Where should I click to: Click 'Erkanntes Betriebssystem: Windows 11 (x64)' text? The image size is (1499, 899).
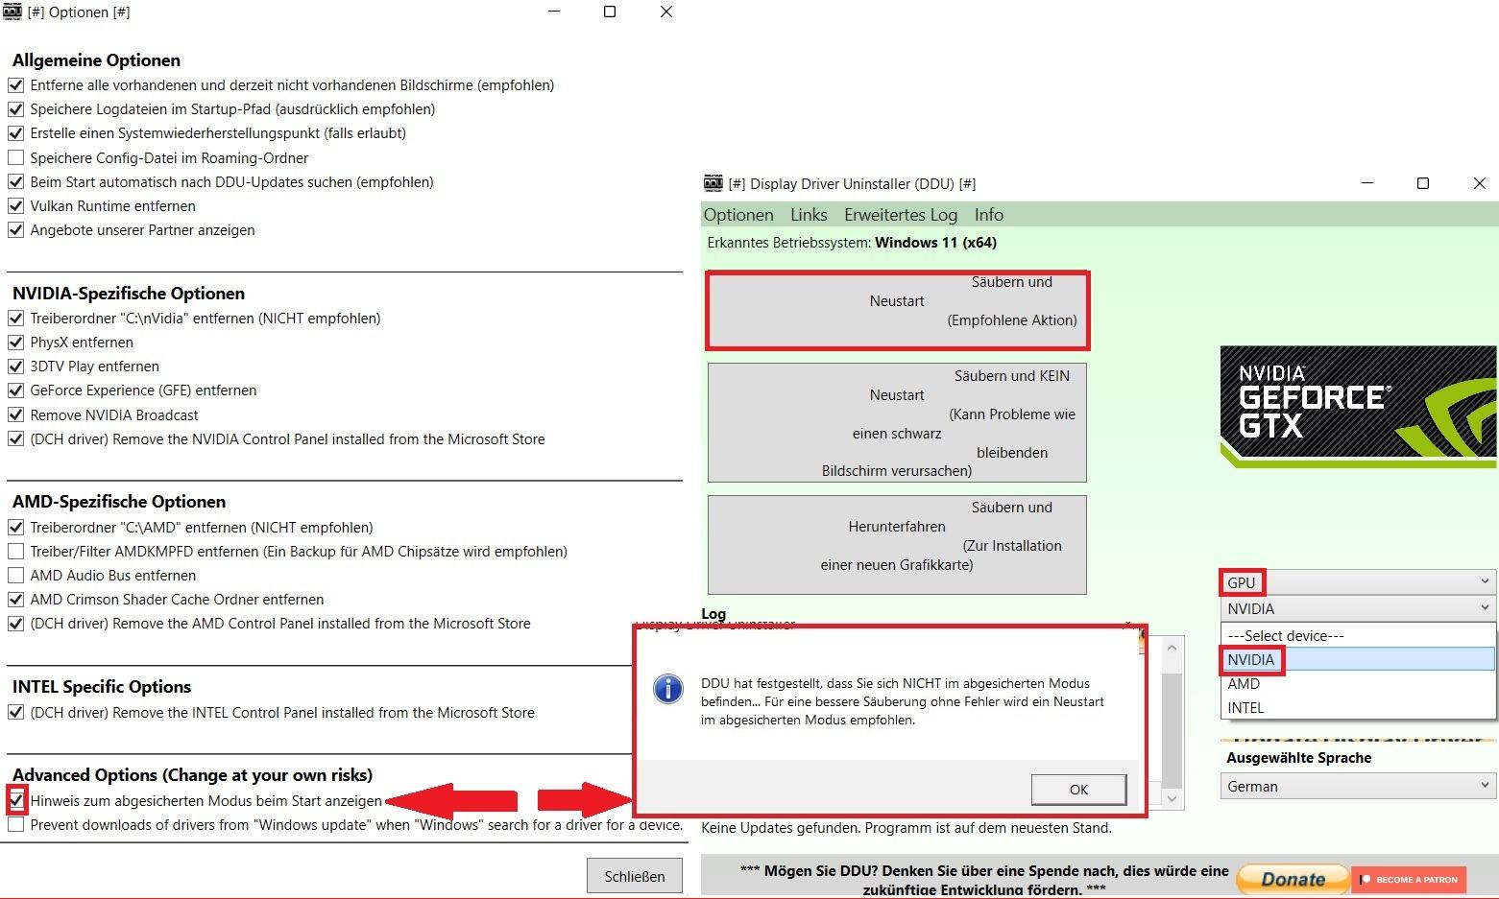point(852,243)
